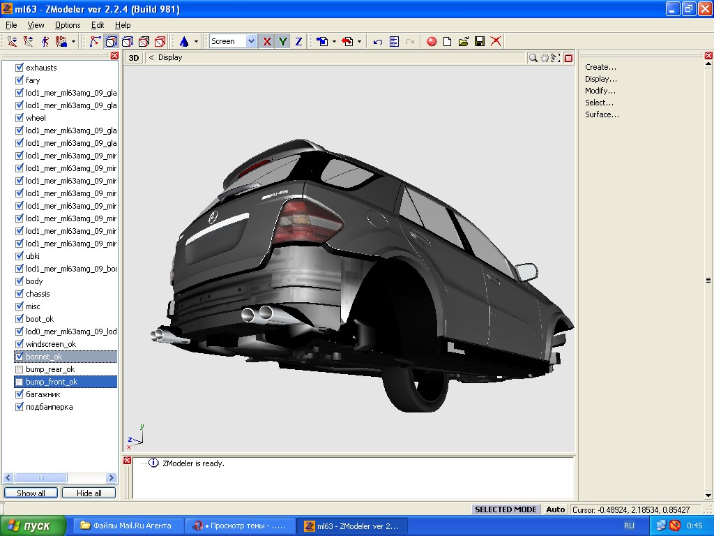714x536 pixels.
Task: Click the Show all button
Action: (x=31, y=493)
